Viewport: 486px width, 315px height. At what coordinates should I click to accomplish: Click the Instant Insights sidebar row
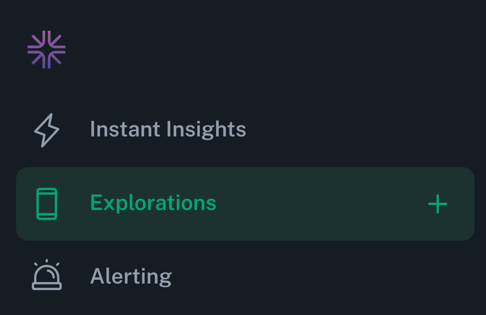(168, 129)
